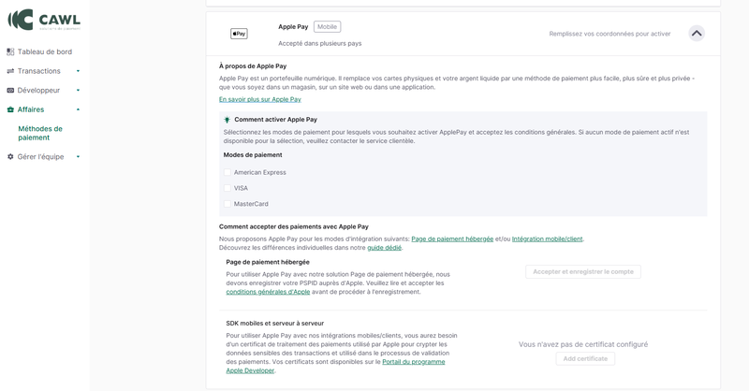Click the Apple Pay logo icon
This screenshot has width=749, height=391.
point(239,34)
